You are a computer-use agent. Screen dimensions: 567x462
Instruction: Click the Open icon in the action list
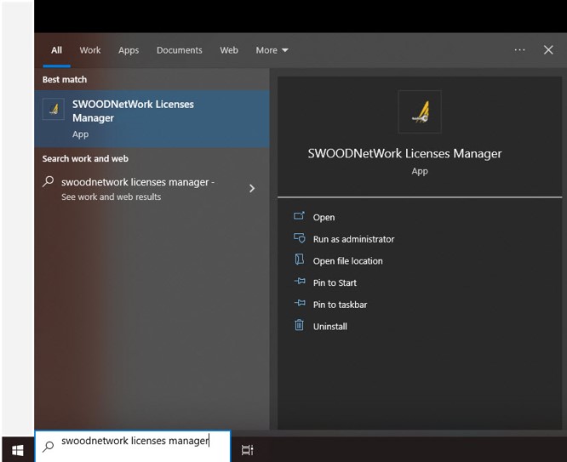tap(299, 217)
